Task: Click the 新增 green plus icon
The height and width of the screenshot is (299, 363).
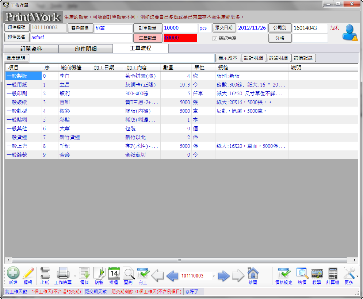Action: 13,273
